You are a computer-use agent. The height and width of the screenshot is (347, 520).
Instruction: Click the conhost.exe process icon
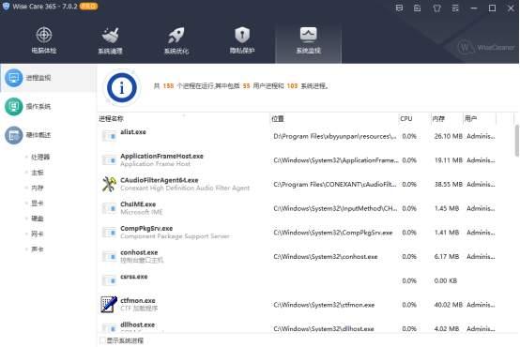coord(109,257)
